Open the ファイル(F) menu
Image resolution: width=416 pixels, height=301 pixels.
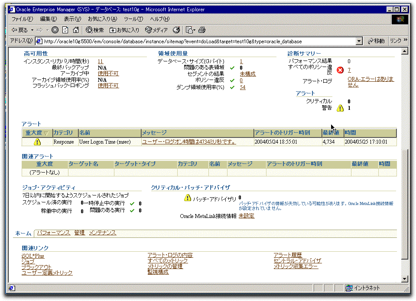click(22, 19)
